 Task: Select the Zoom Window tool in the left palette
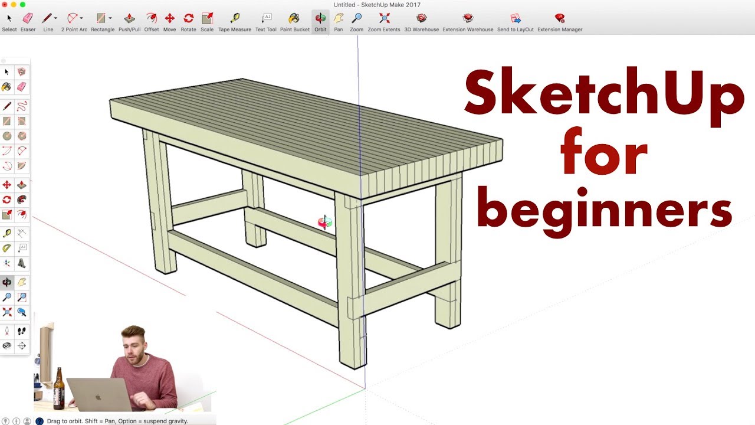click(22, 297)
